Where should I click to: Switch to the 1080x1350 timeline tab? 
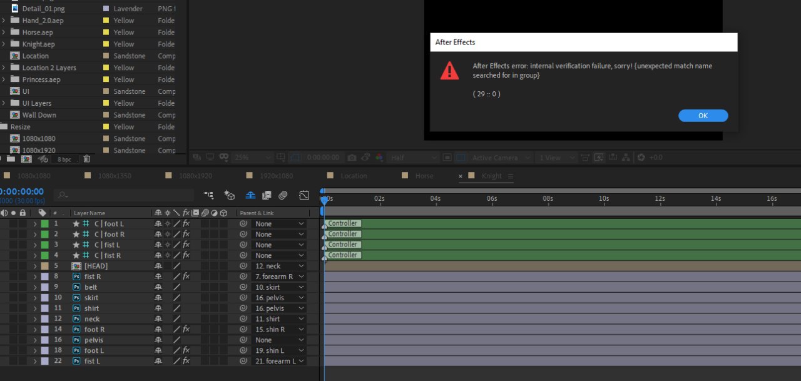click(x=115, y=176)
